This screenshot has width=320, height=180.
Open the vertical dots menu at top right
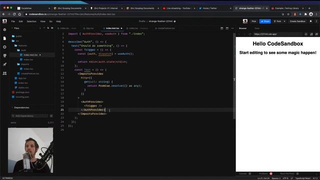pyautogui.click(x=316, y=21)
